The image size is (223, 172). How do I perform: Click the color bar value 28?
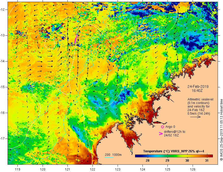147,161
